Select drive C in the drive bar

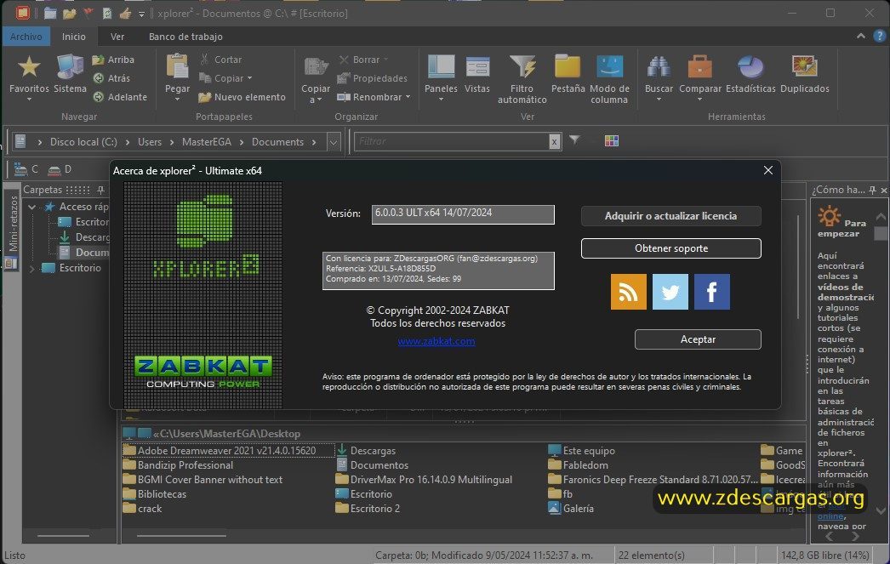(x=26, y=169)
